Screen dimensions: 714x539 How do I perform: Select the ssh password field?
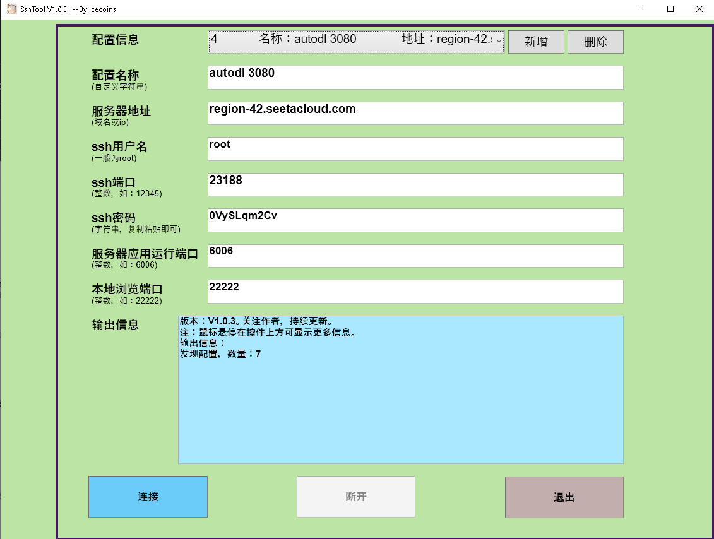pyautogui.click(x=415, y=220)
